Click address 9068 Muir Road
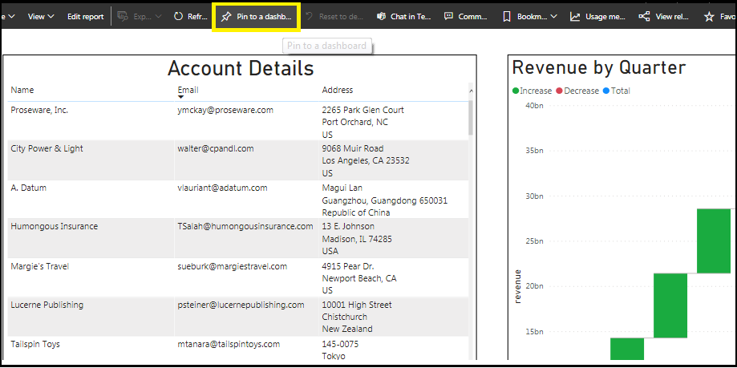 pyautogui.click(x=353, y=148)
